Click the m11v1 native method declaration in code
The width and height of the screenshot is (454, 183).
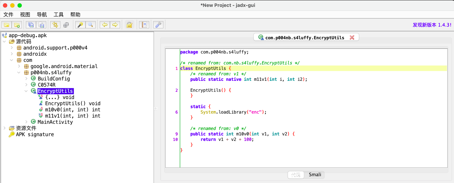click(249, 79)
